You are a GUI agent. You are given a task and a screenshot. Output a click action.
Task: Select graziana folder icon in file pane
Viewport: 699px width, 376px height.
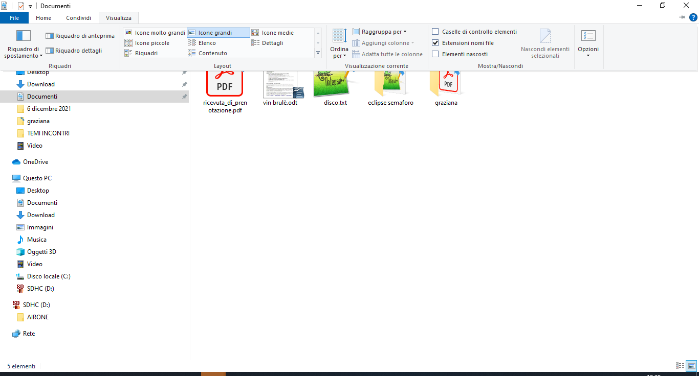[446, 84]
